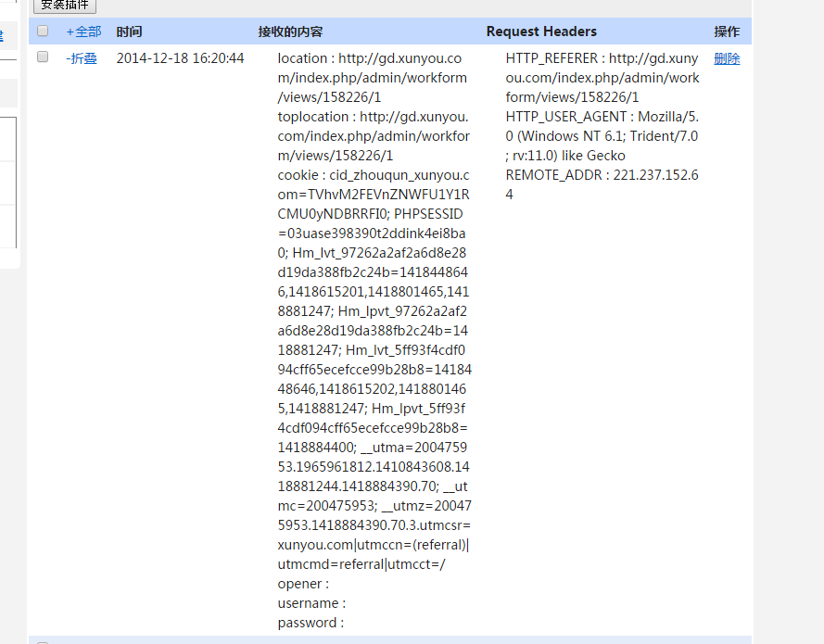
Task: Select the timestamp 2014-12-18 16:20:44
Action: pos(180,58)
